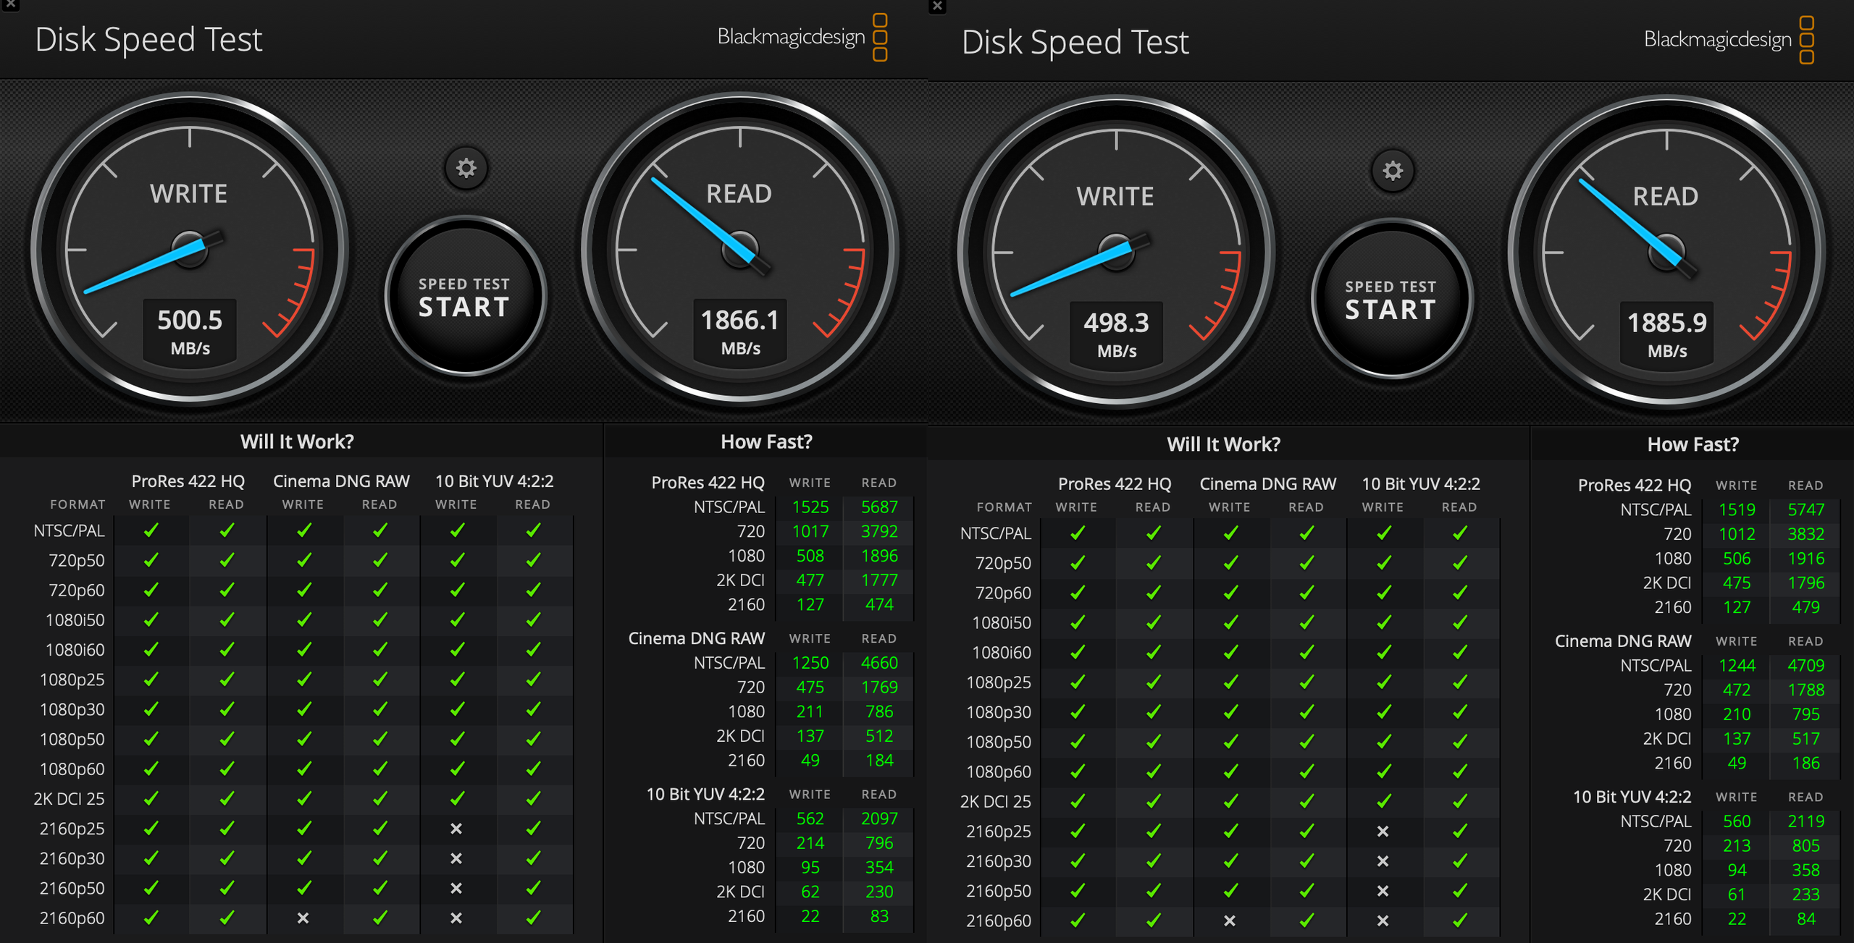
Task: Click Blackmagicdesign logo in left window
Action: pyautogui.click(x=802, y=37)
